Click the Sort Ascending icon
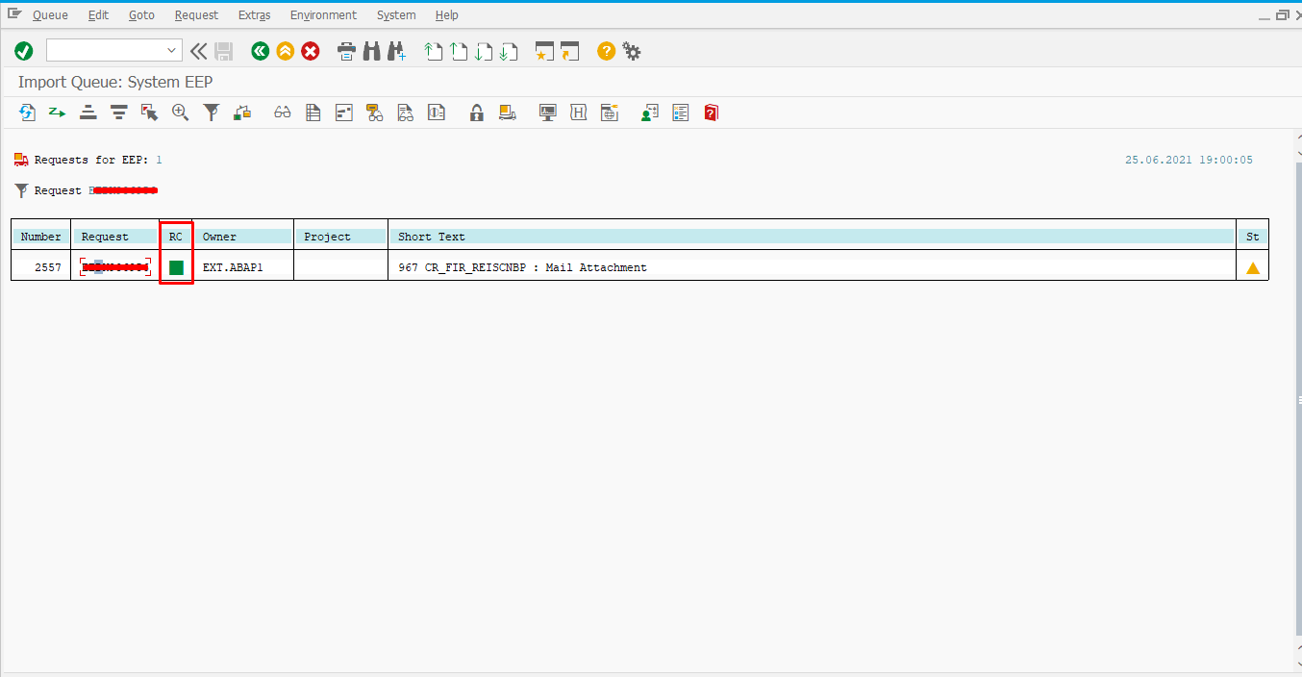The image size is (1302, 677). coord(88,113)
